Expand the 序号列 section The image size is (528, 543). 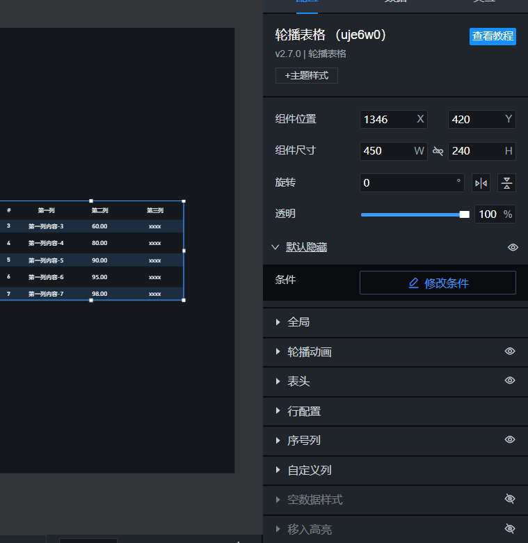click(278, 441)
